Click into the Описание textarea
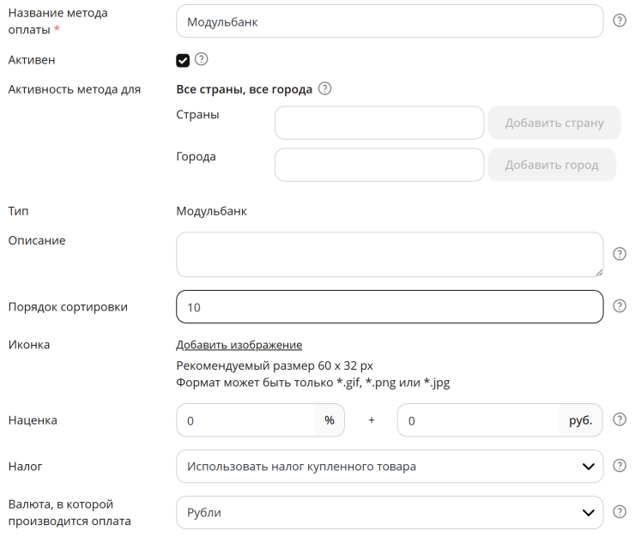 390,255
